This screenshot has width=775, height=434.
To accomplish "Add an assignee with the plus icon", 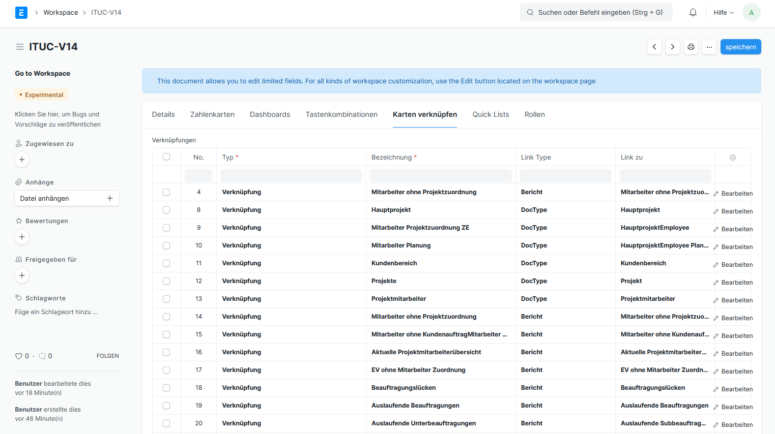I will [22, 160].
